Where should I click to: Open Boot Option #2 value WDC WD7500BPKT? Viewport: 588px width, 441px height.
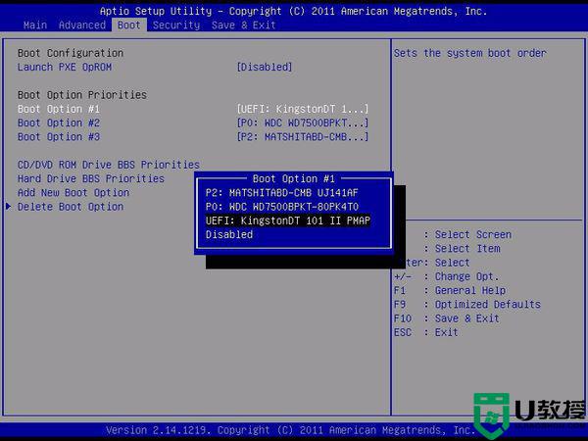pos(303,123)
